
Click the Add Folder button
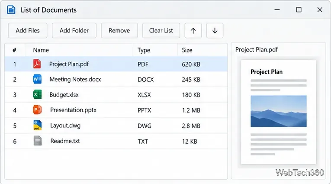(x=74, y=31)
